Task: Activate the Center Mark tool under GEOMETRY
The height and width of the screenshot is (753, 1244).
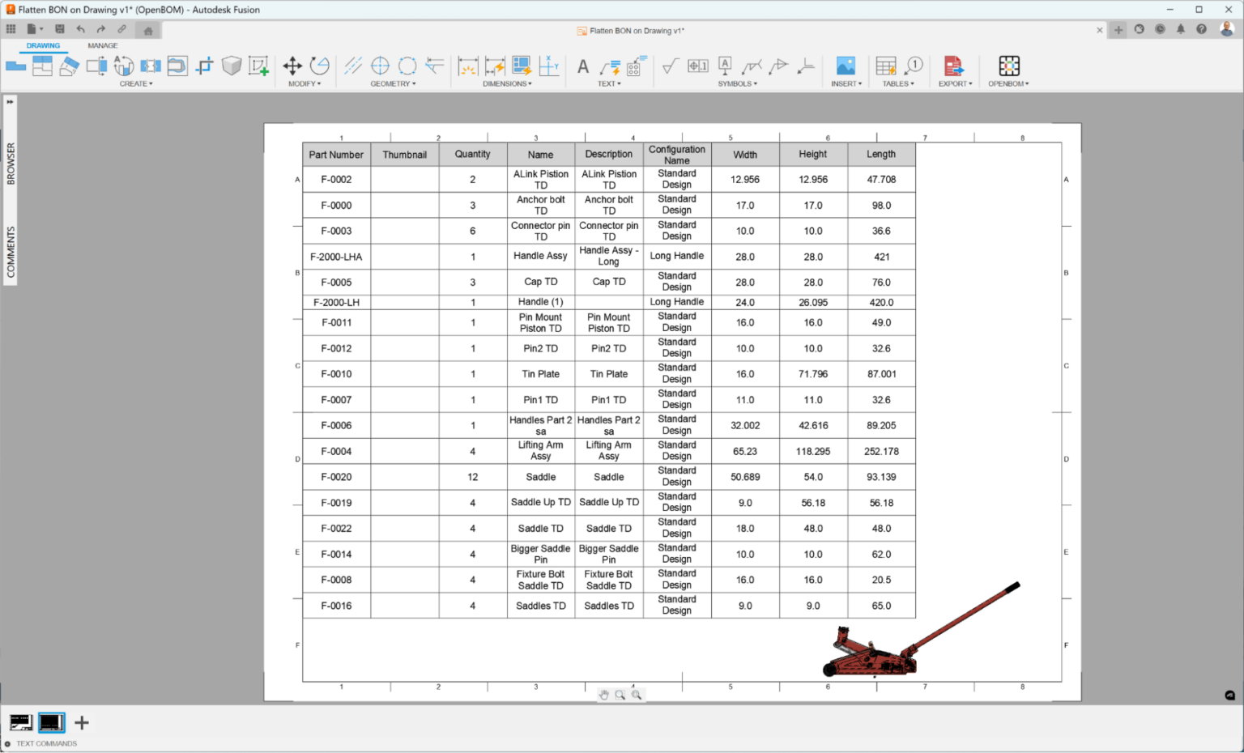Action: click(379, 66)
